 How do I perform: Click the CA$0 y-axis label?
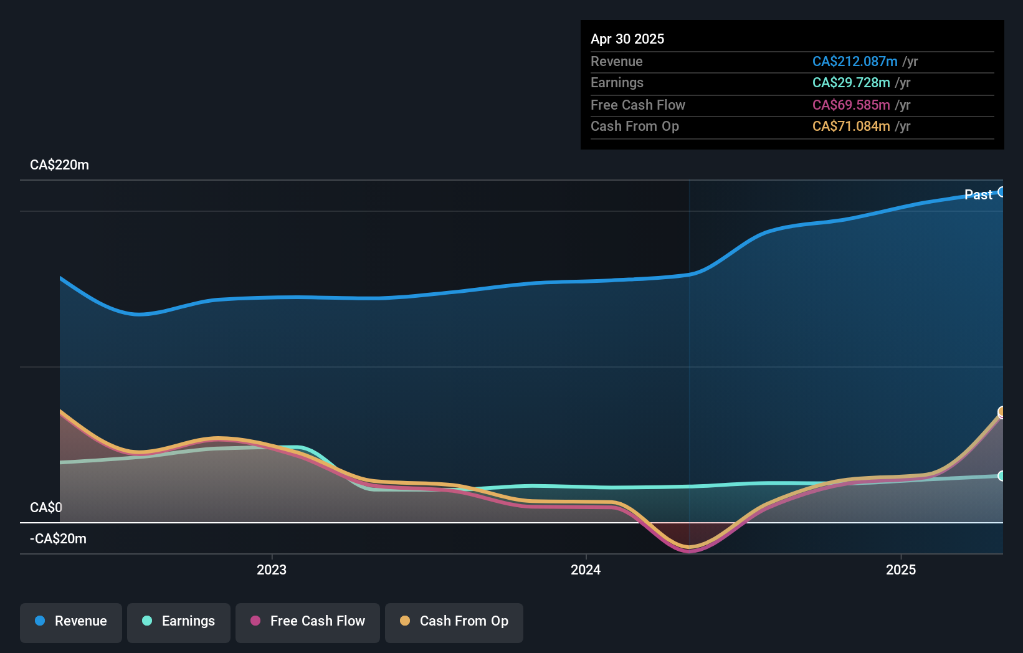pos(46,508)
